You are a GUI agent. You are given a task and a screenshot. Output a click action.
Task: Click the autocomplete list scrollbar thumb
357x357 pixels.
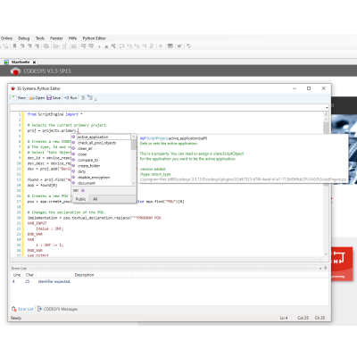click(134, 145)
